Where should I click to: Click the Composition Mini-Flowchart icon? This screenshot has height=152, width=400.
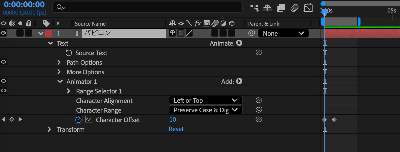254,8
